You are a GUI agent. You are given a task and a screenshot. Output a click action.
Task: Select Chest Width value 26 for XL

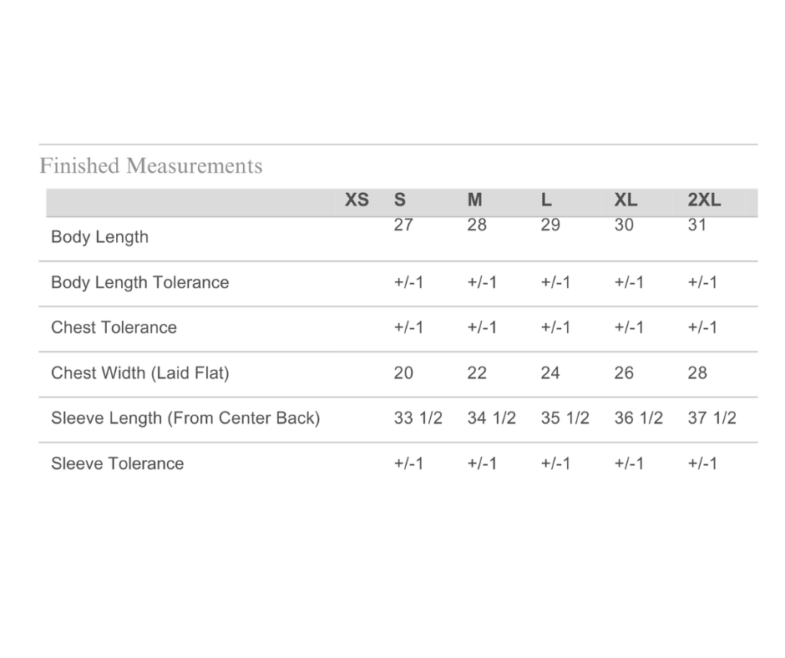click(624, 373)
